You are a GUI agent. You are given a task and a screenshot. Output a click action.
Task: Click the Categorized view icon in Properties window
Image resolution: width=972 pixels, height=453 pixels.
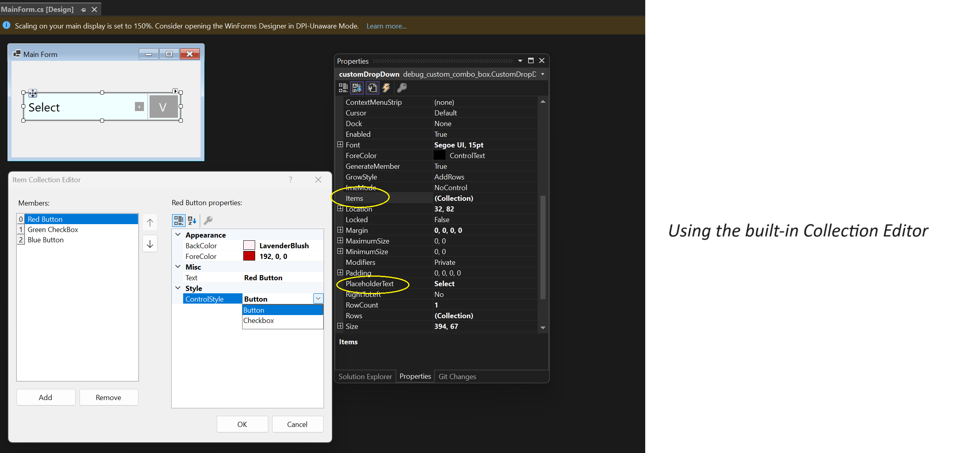click(343, 88)
